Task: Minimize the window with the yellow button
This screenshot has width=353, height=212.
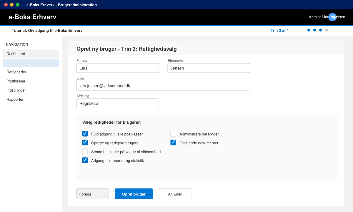Action: click(x=12, y=5)
